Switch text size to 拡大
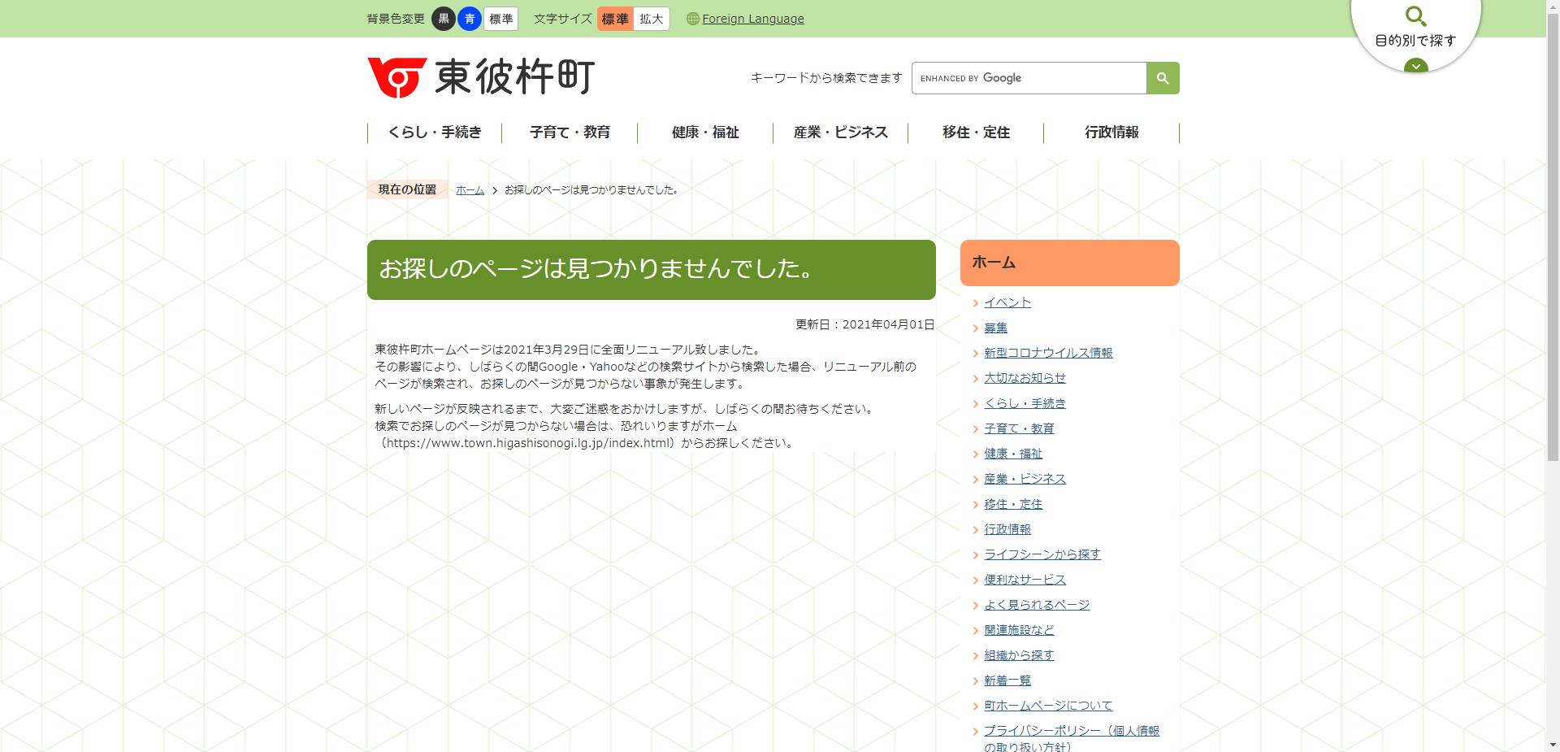Image resolution: width=1560 pixels, height=752 pixels. pos(652,18)
